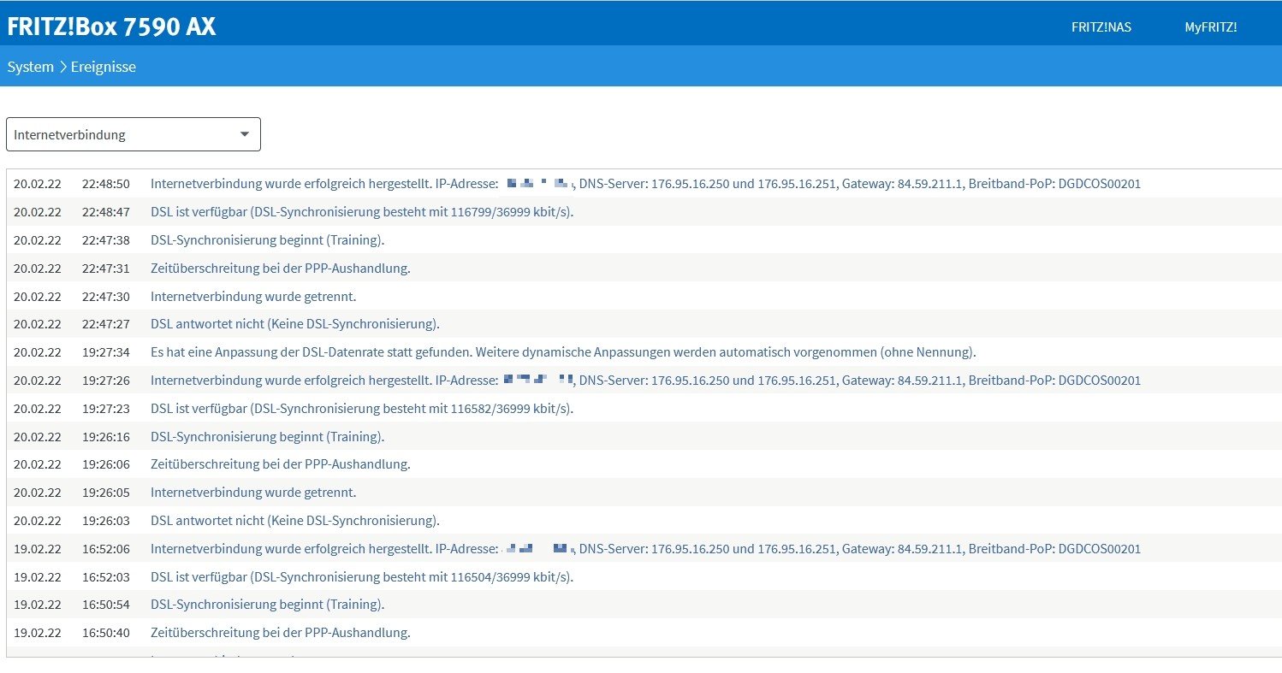Click the FRITZ!Box 7590 AX title
The image size is (1282, 673).
(111, 27)
